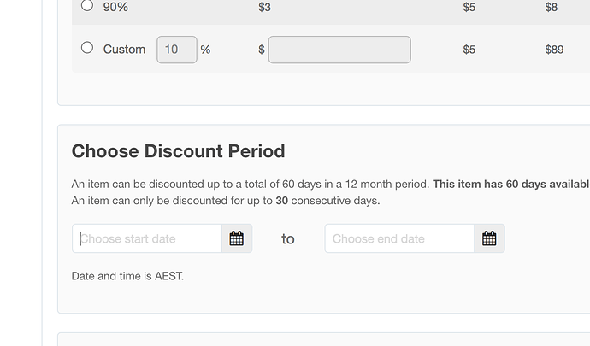Viewport: 590px width, 346px height.
Task: Click the Custom option label text
Action: click(124, 50)
